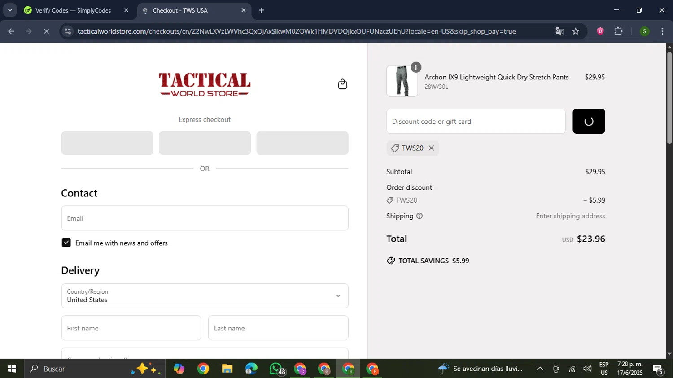Image resolution: width=673 pixels, height=378 pixels.
Task: Open a new browser tab
Action: pyautogui.click(x=261, y=10)
